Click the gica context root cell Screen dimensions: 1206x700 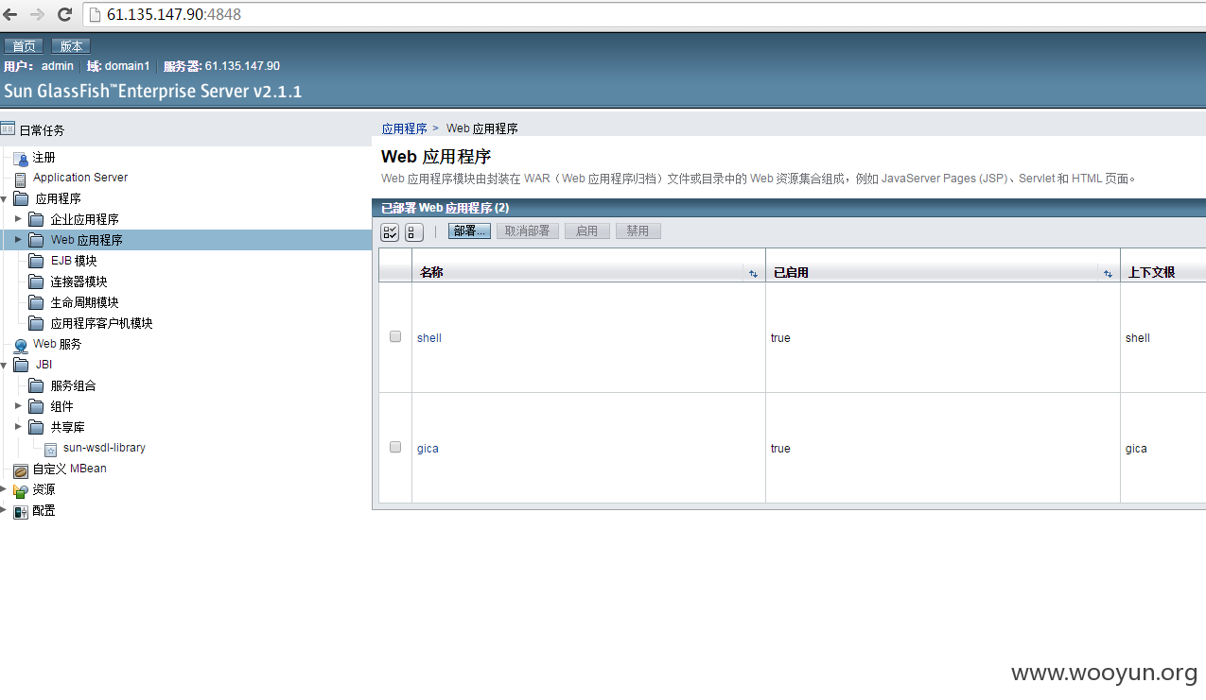(x=1136, y=449)
